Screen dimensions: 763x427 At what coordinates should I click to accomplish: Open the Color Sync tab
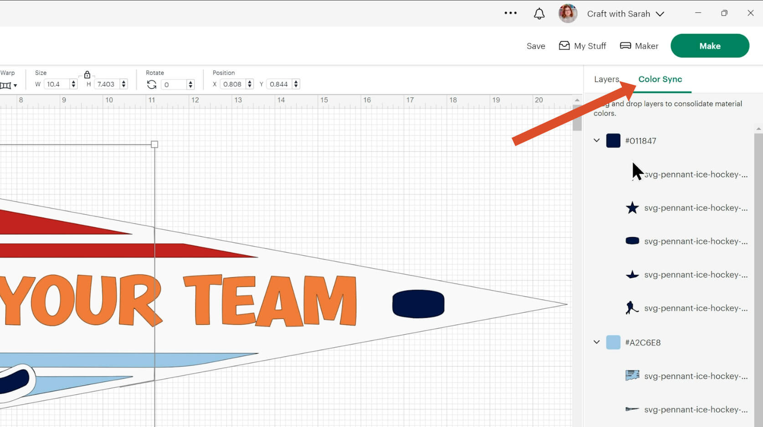pos(660,79)
